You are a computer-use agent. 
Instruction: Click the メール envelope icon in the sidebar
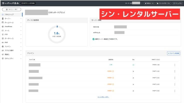[x=3, y=31]
